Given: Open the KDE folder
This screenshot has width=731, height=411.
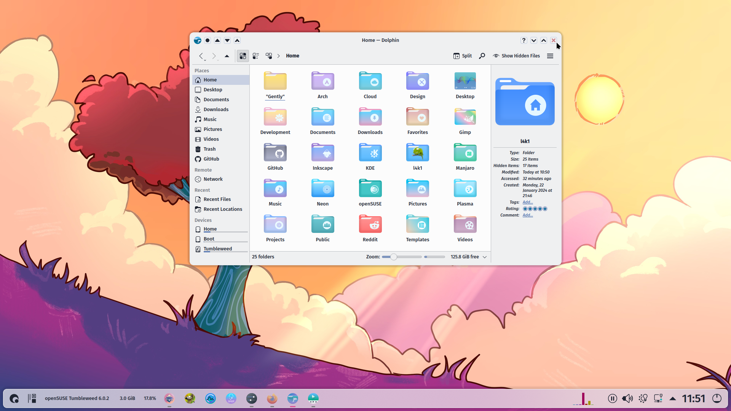Looking at the screenshot, I should point(370,157).
